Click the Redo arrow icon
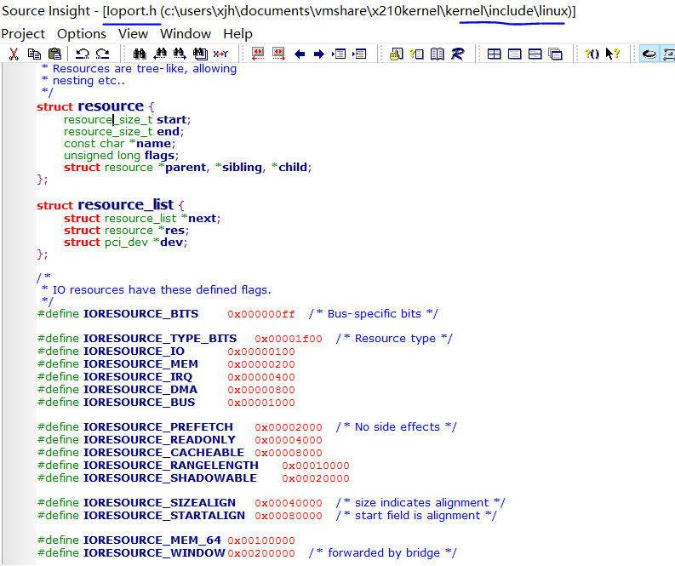The width and height of the screenshot is (675, 566). (102, 54)
